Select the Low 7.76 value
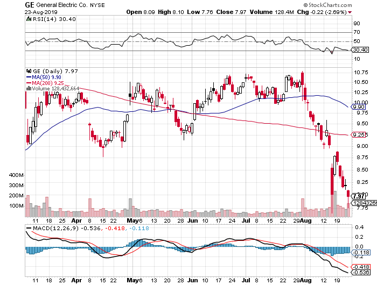The image size is (377, 285). coord(200,12)
